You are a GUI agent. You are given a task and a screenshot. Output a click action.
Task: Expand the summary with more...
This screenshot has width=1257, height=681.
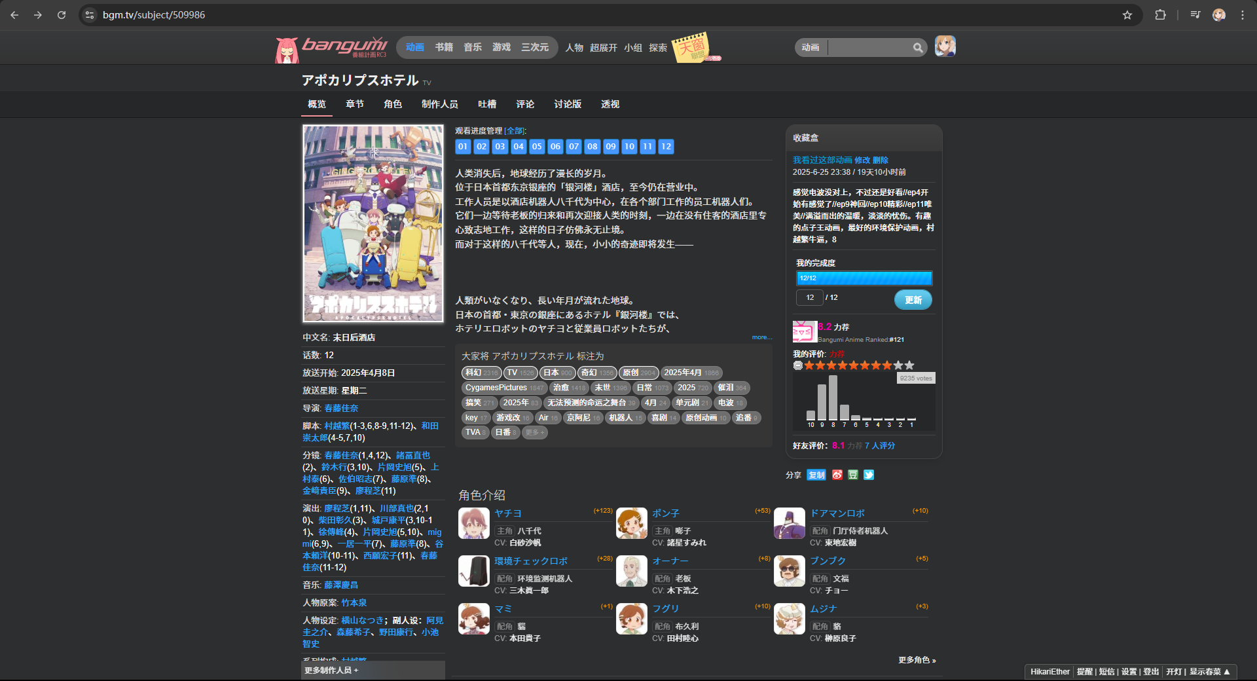pyautogui.click(x=761, y=337)
